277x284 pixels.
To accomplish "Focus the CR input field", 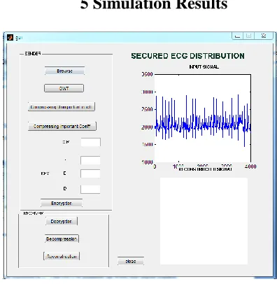I will coord(91,142).
